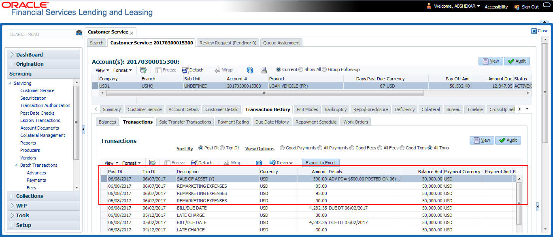Click the printer icon in Account(s) toolbar
The height and width of the screenshot is (237, 553).
coord(264,70)
